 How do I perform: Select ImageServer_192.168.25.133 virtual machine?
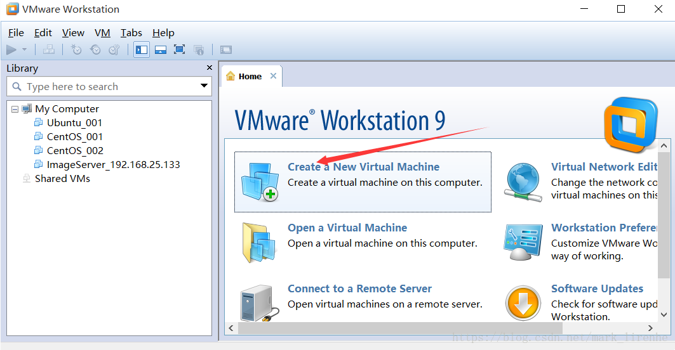pos(113,165)
